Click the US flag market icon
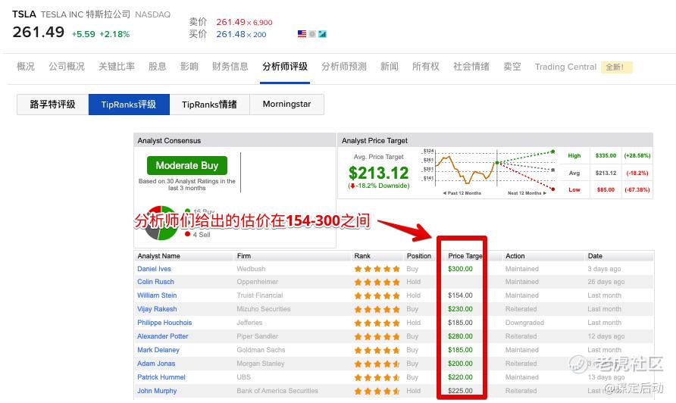 pos(302,33)
